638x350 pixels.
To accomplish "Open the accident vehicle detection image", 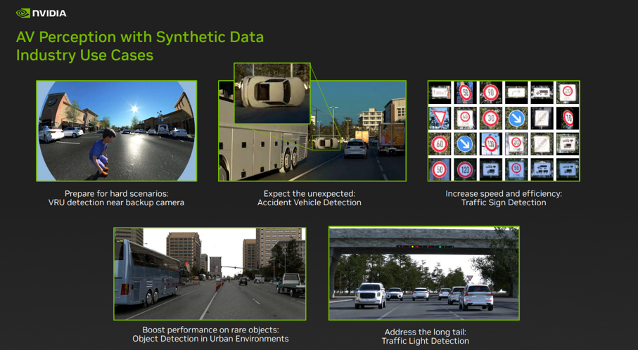I will tap(312, 131).
